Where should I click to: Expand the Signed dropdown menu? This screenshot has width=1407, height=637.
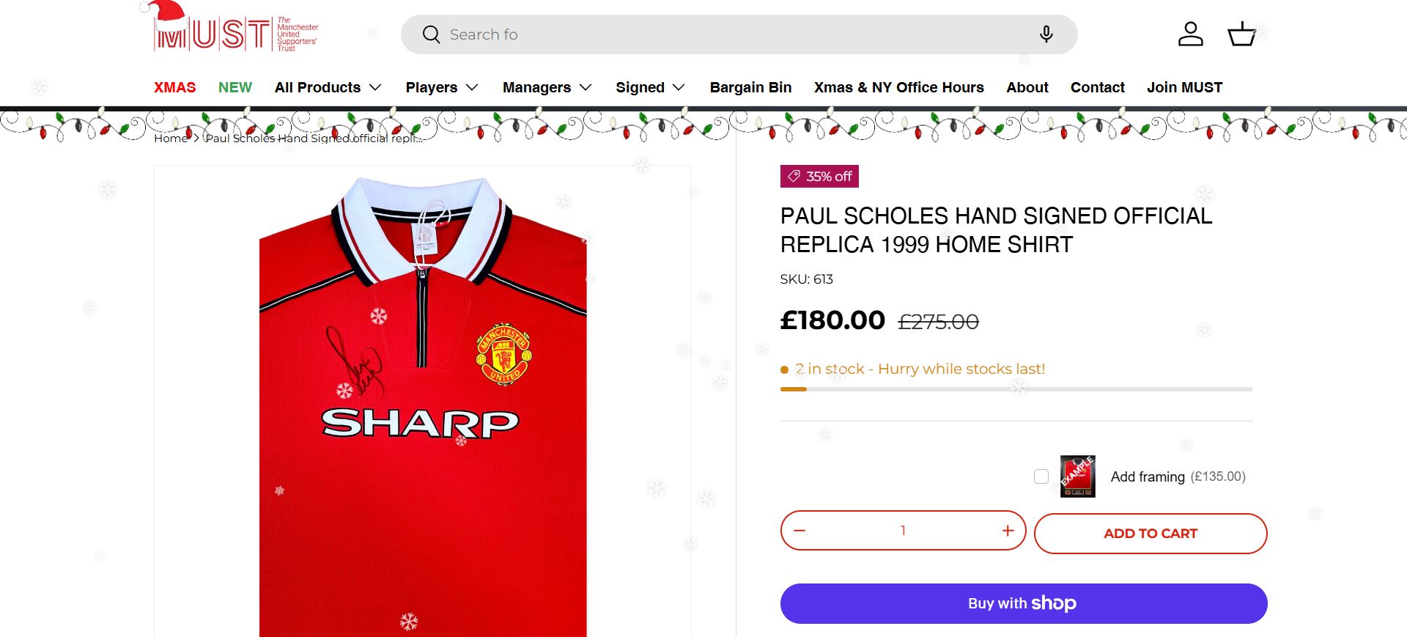(x=650, y=87)
